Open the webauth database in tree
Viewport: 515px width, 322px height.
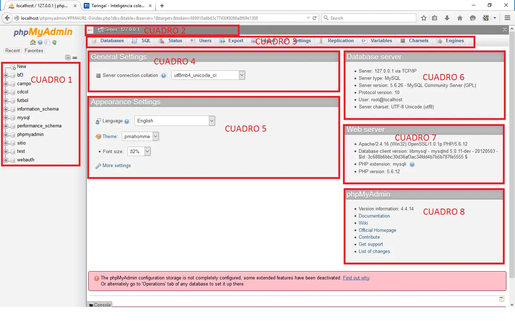pyautogui.click(x=26, y=160)
